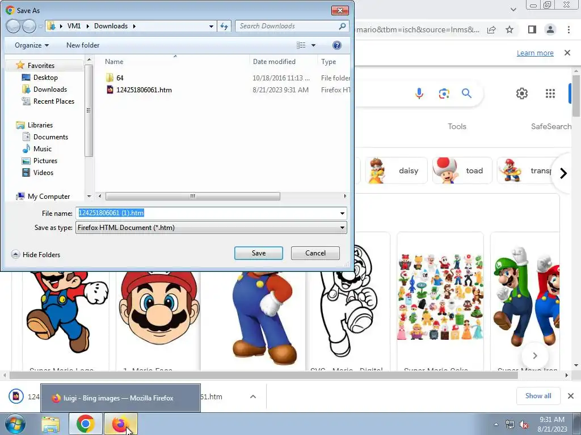Viewport: 581px width, 435px height.
Task: Switch to Chrome on the taskbar
Action: [85, 424]
